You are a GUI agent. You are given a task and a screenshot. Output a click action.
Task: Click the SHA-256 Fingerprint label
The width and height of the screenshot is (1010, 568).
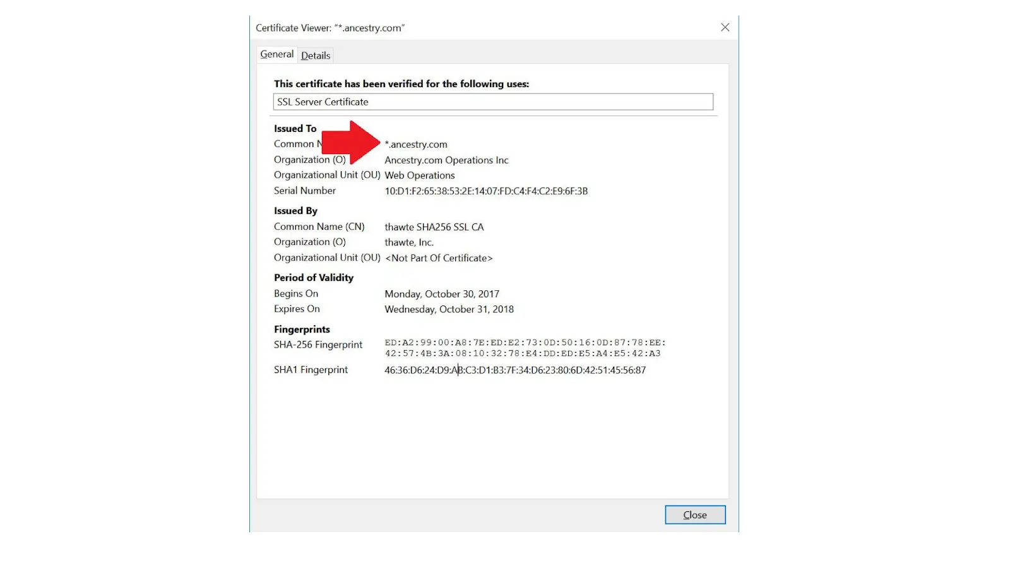point(318,345)
